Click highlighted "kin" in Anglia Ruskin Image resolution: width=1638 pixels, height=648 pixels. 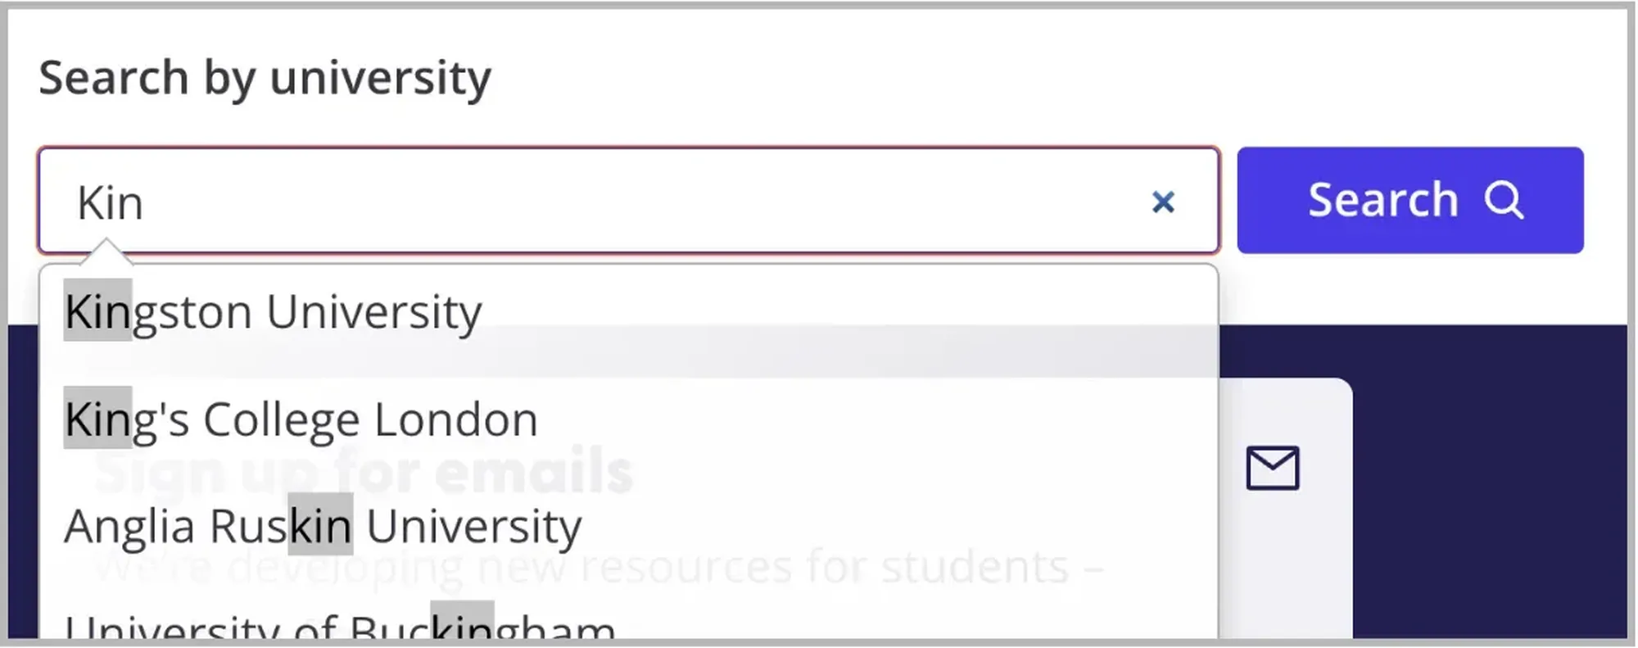tap(320, 526)
